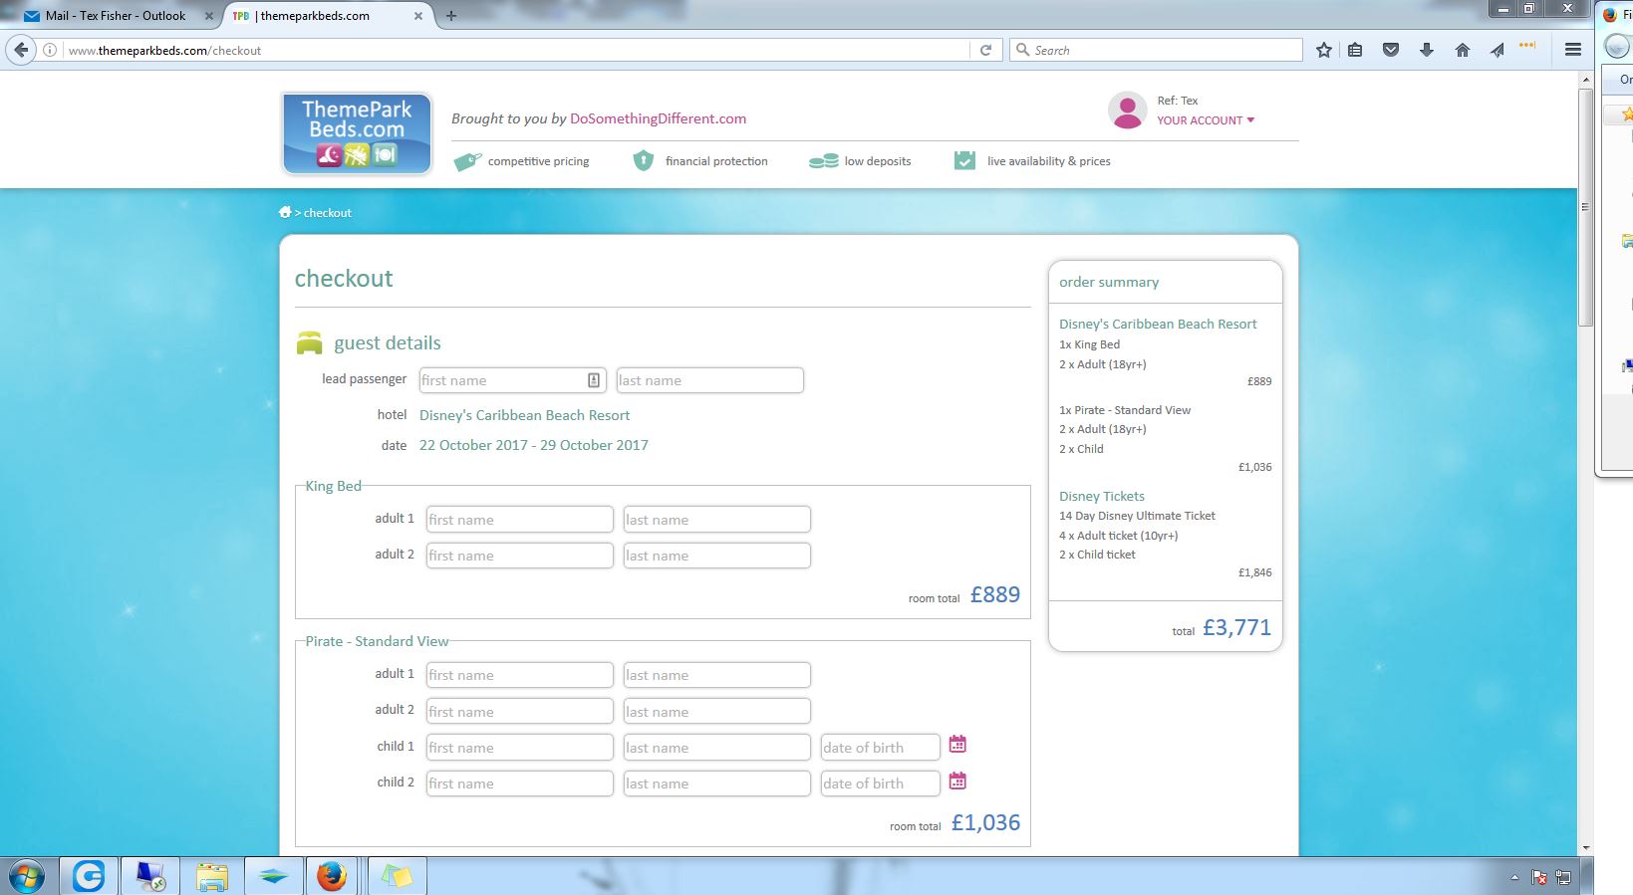Click the scrollbar down arrow
The height and width of the screenshot is (895, 1633).
tap(1585, 848)
